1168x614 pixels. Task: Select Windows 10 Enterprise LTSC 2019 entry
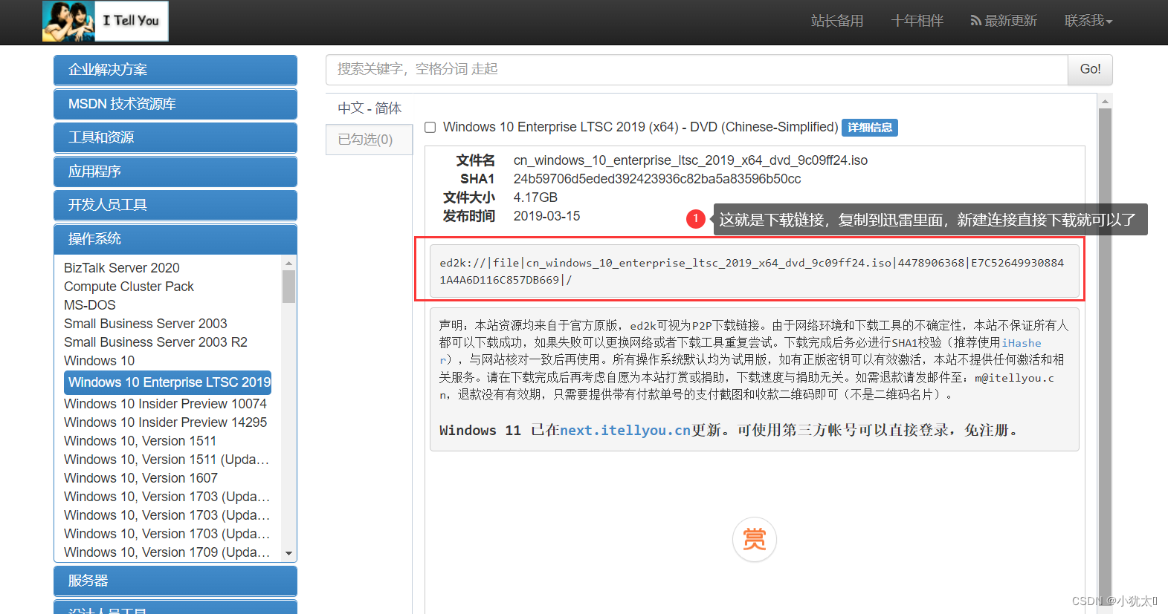[x=168, y=382]
